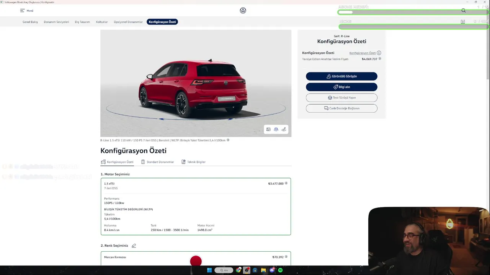490x275 pixels.
Task: Go to Donanım Seviyeleri step
Action: point(56,22)
